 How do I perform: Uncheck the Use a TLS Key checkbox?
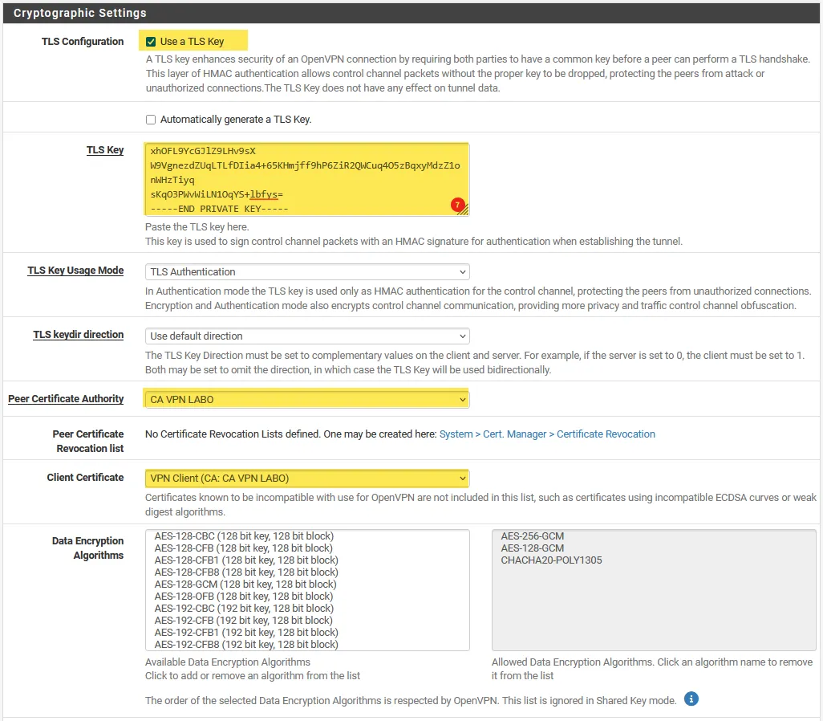[x=151, y=42]
